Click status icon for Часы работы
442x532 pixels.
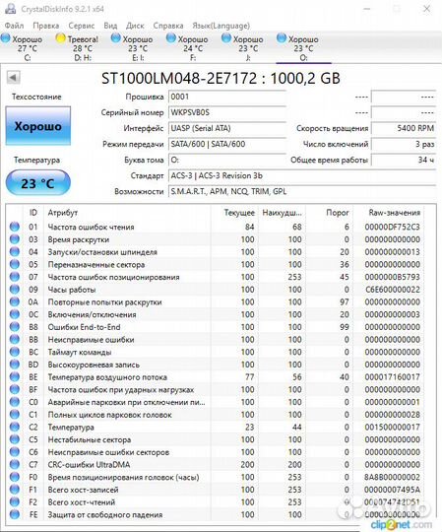[x=14, y=290]
